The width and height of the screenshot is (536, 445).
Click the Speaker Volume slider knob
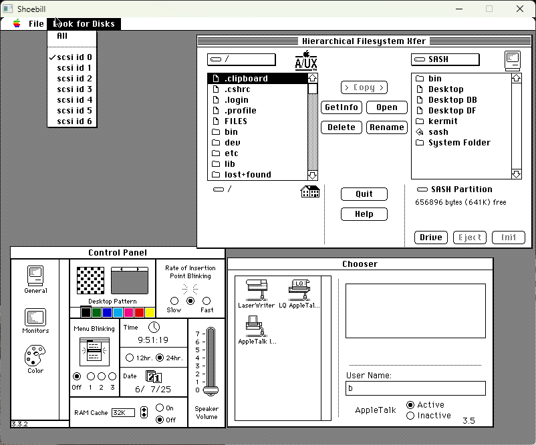point(211,390)
